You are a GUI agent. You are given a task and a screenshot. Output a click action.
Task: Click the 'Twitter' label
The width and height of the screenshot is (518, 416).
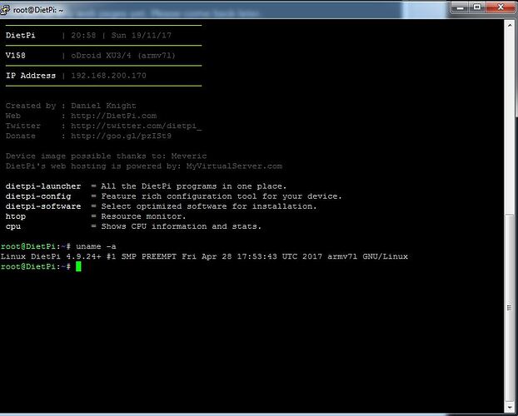(22, 126)
